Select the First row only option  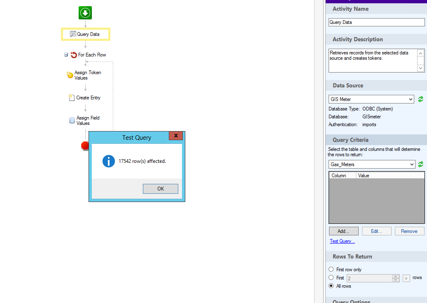(331, 269)
